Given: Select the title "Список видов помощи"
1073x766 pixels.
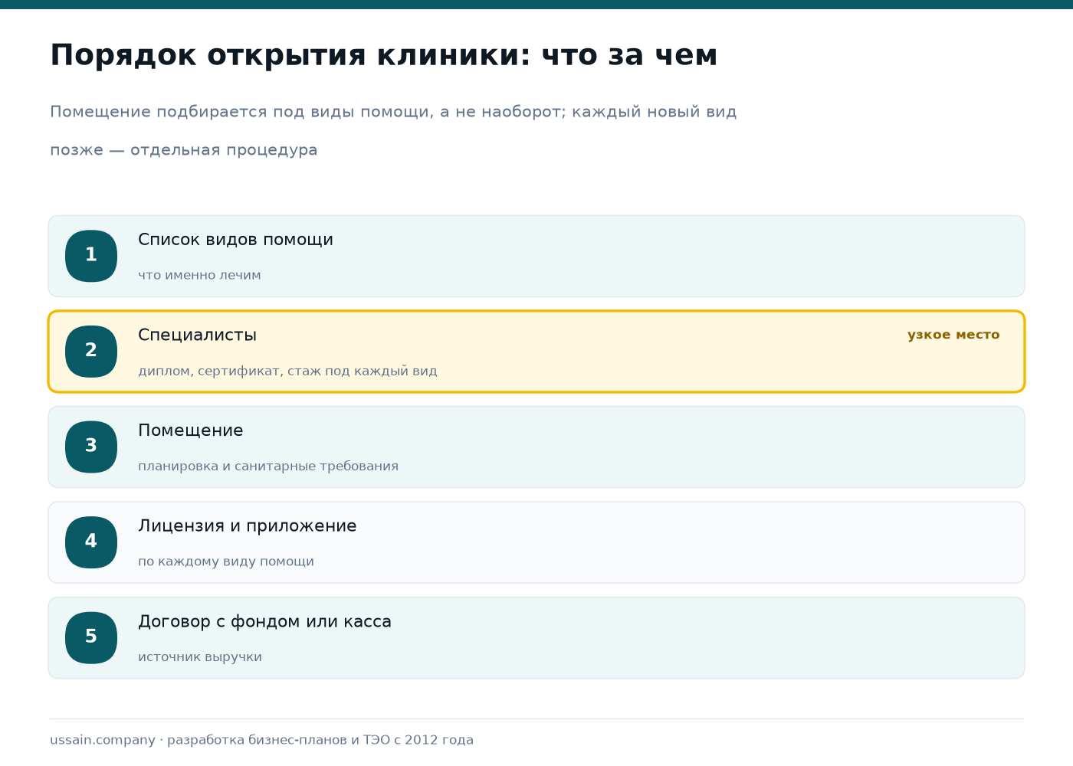Looking at the screenshot, I should coord(235,240).
